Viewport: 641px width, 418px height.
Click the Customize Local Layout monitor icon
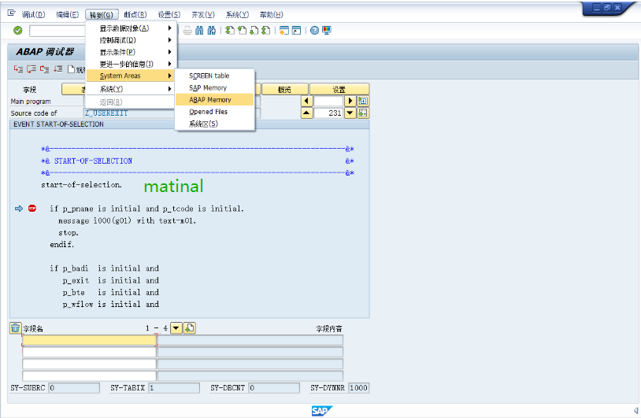point(327,30)
